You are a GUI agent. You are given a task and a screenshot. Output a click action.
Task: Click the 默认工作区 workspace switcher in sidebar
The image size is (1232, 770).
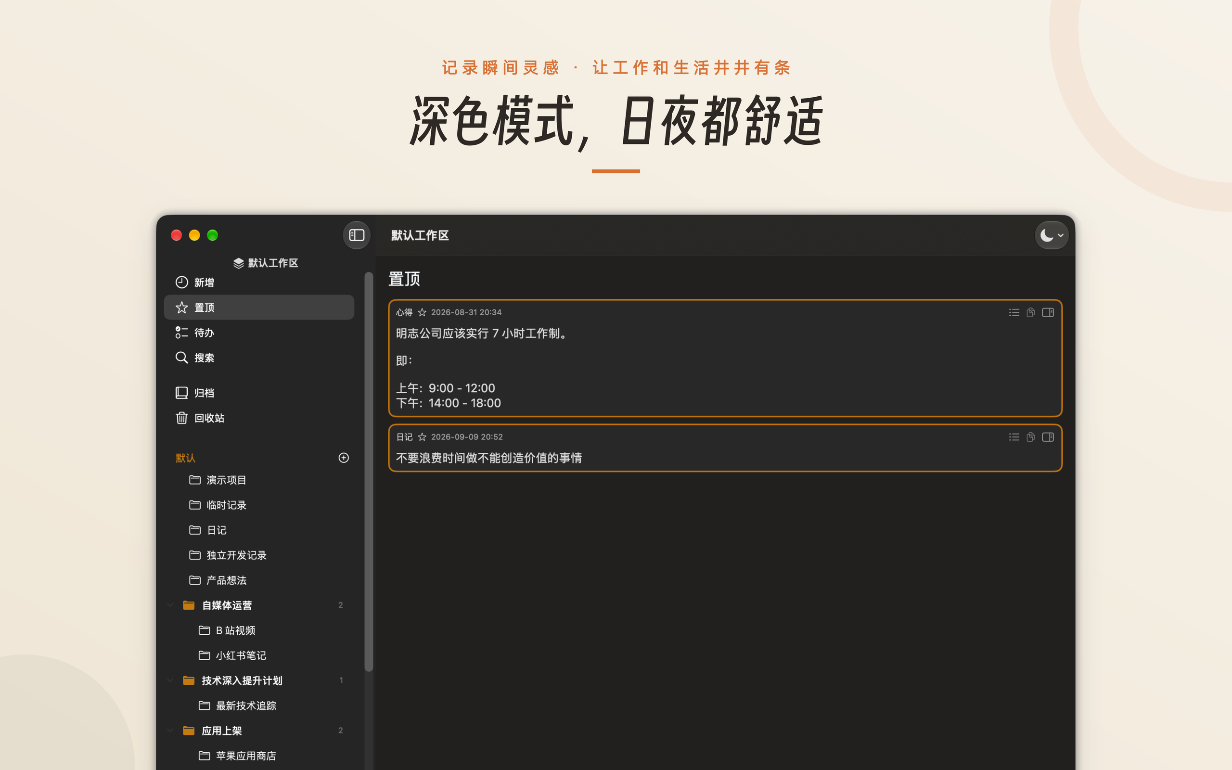click(266, 263)
